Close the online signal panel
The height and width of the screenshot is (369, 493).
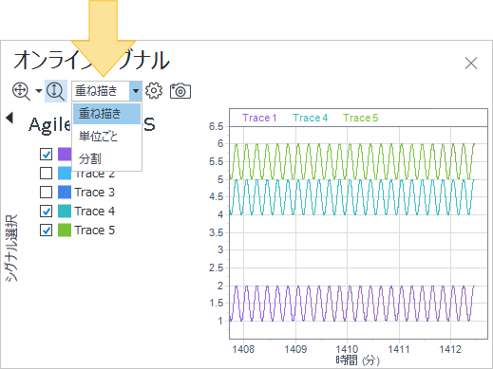tap(471, 63)
